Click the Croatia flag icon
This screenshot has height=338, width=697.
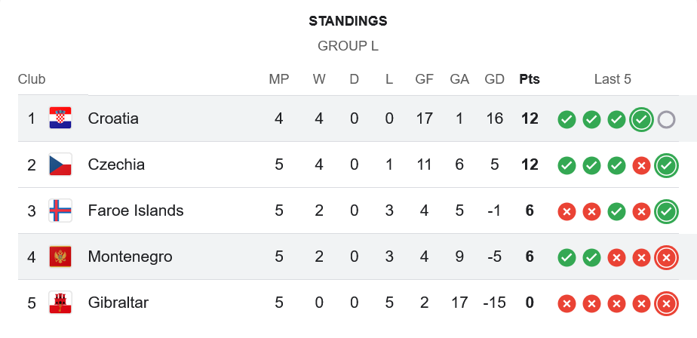[60, 118]
